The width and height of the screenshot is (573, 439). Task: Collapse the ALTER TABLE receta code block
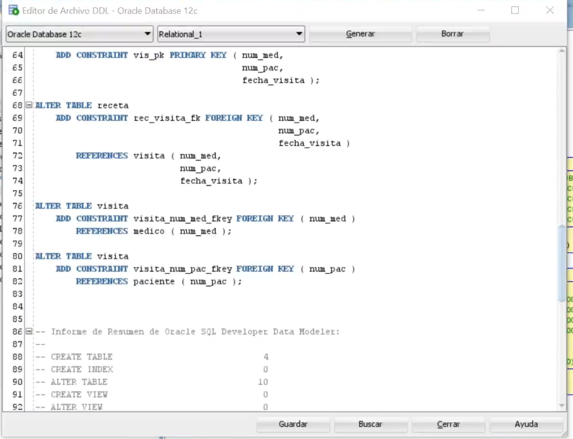click(x=29, y=105)
